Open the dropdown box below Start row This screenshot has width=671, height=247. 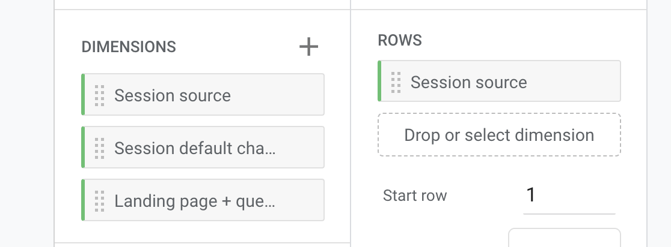coord(564,238)
